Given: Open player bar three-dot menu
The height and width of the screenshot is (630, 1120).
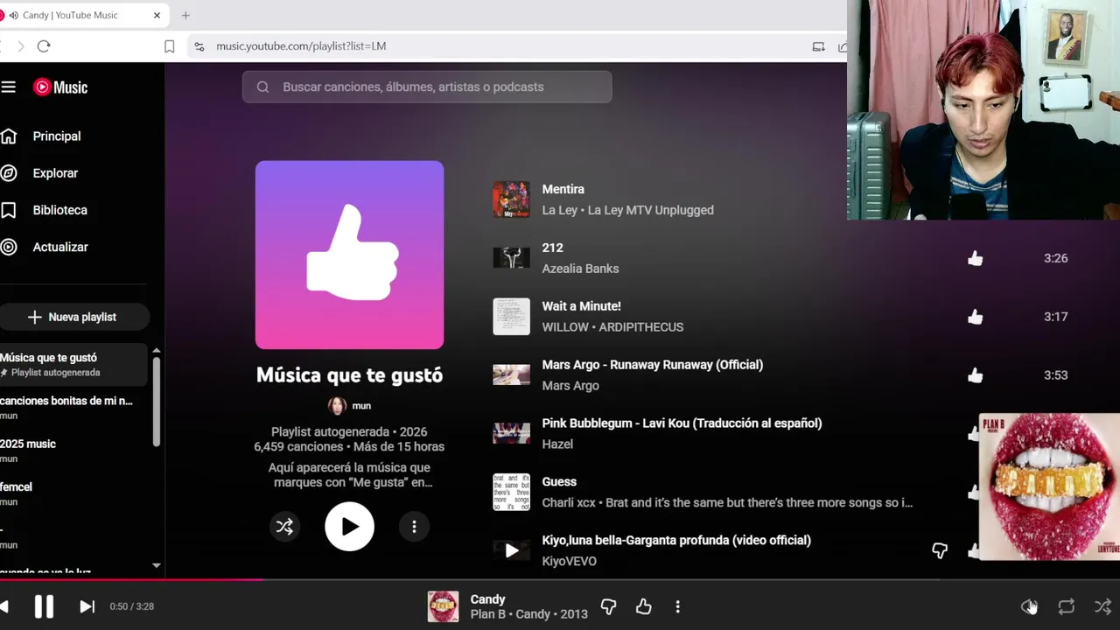Looking at the screenshot, I should point(677,606).
